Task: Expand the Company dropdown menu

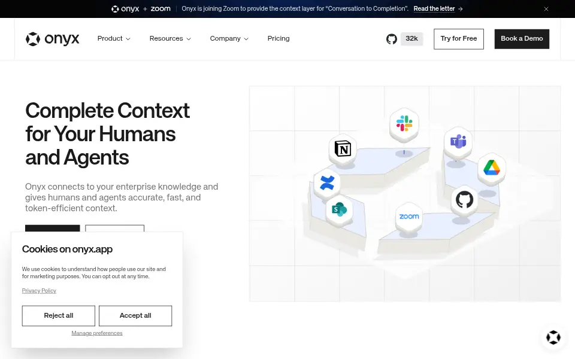Action: click(x=229, y=38)
